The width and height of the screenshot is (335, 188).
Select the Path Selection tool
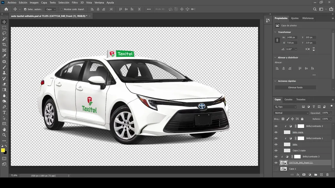click(4, 118)
